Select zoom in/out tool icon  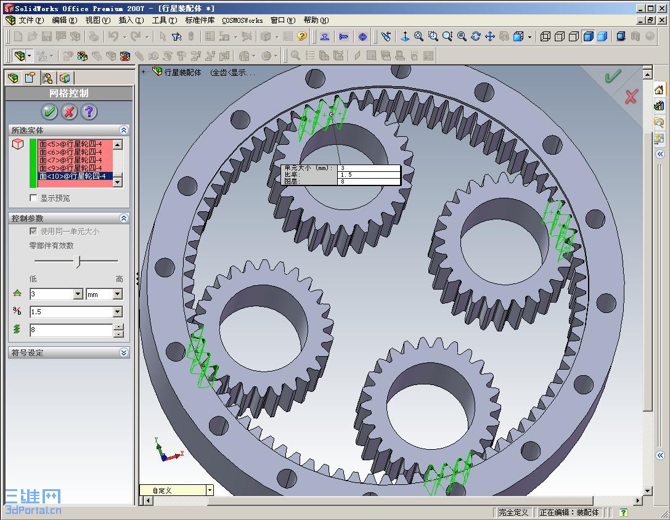click(447, 37)
